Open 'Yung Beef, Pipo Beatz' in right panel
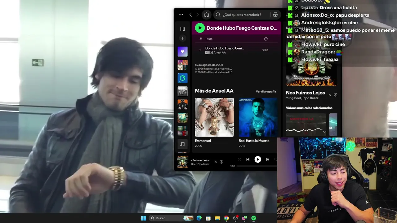397x223 pixels. (x=302, y=98)
